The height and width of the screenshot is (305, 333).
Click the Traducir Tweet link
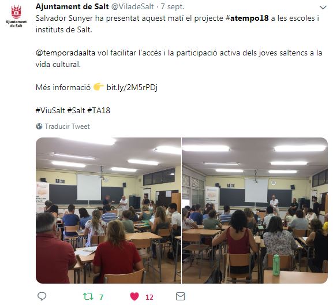[x=67, y=127]
